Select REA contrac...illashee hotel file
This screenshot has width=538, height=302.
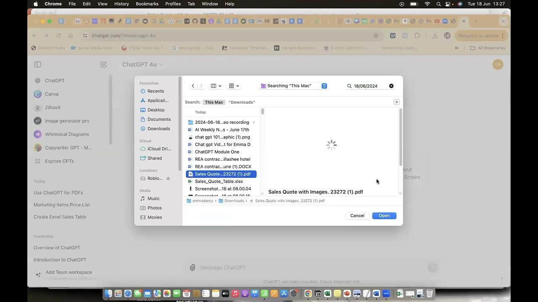(222, 159)
